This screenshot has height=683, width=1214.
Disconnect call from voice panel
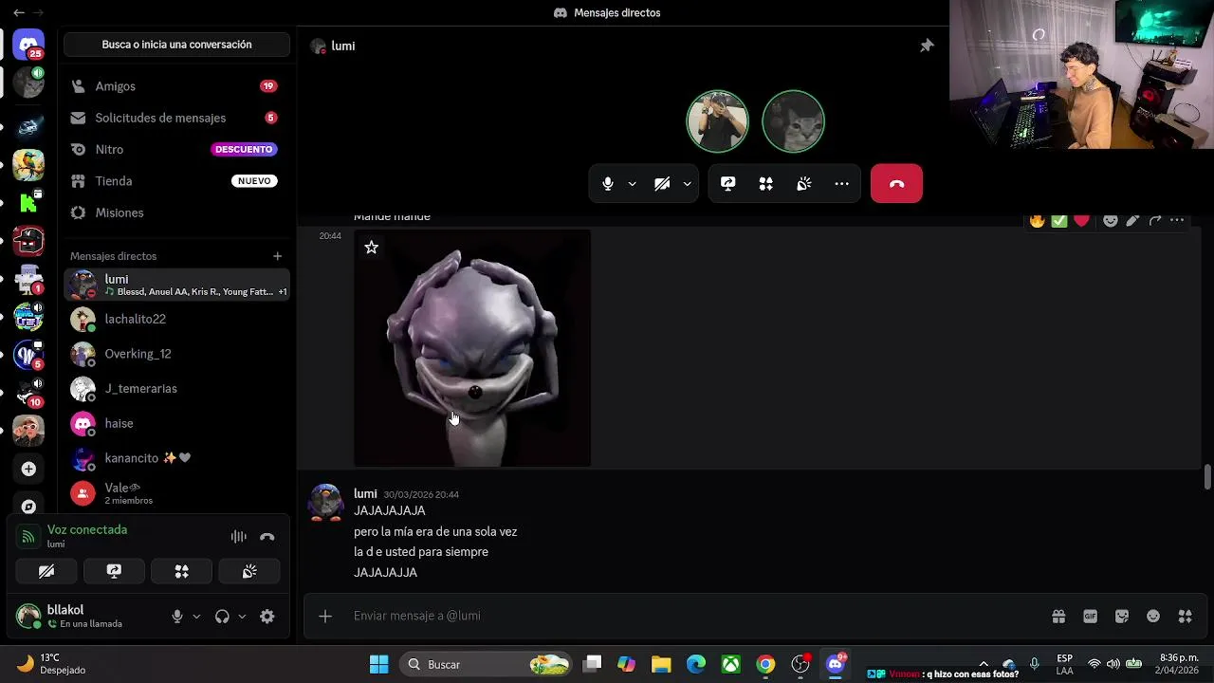[x=267, y=537]
